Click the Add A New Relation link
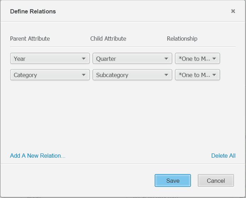 38,156
